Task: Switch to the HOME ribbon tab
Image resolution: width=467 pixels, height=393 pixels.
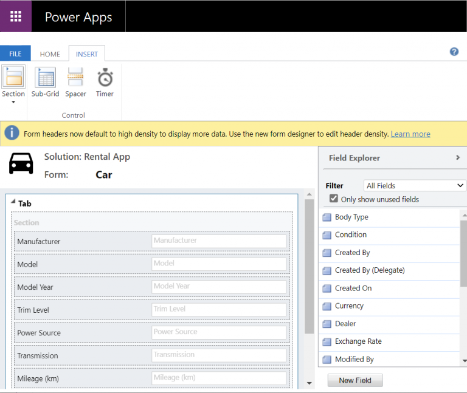Action: [x=50, y=54]
